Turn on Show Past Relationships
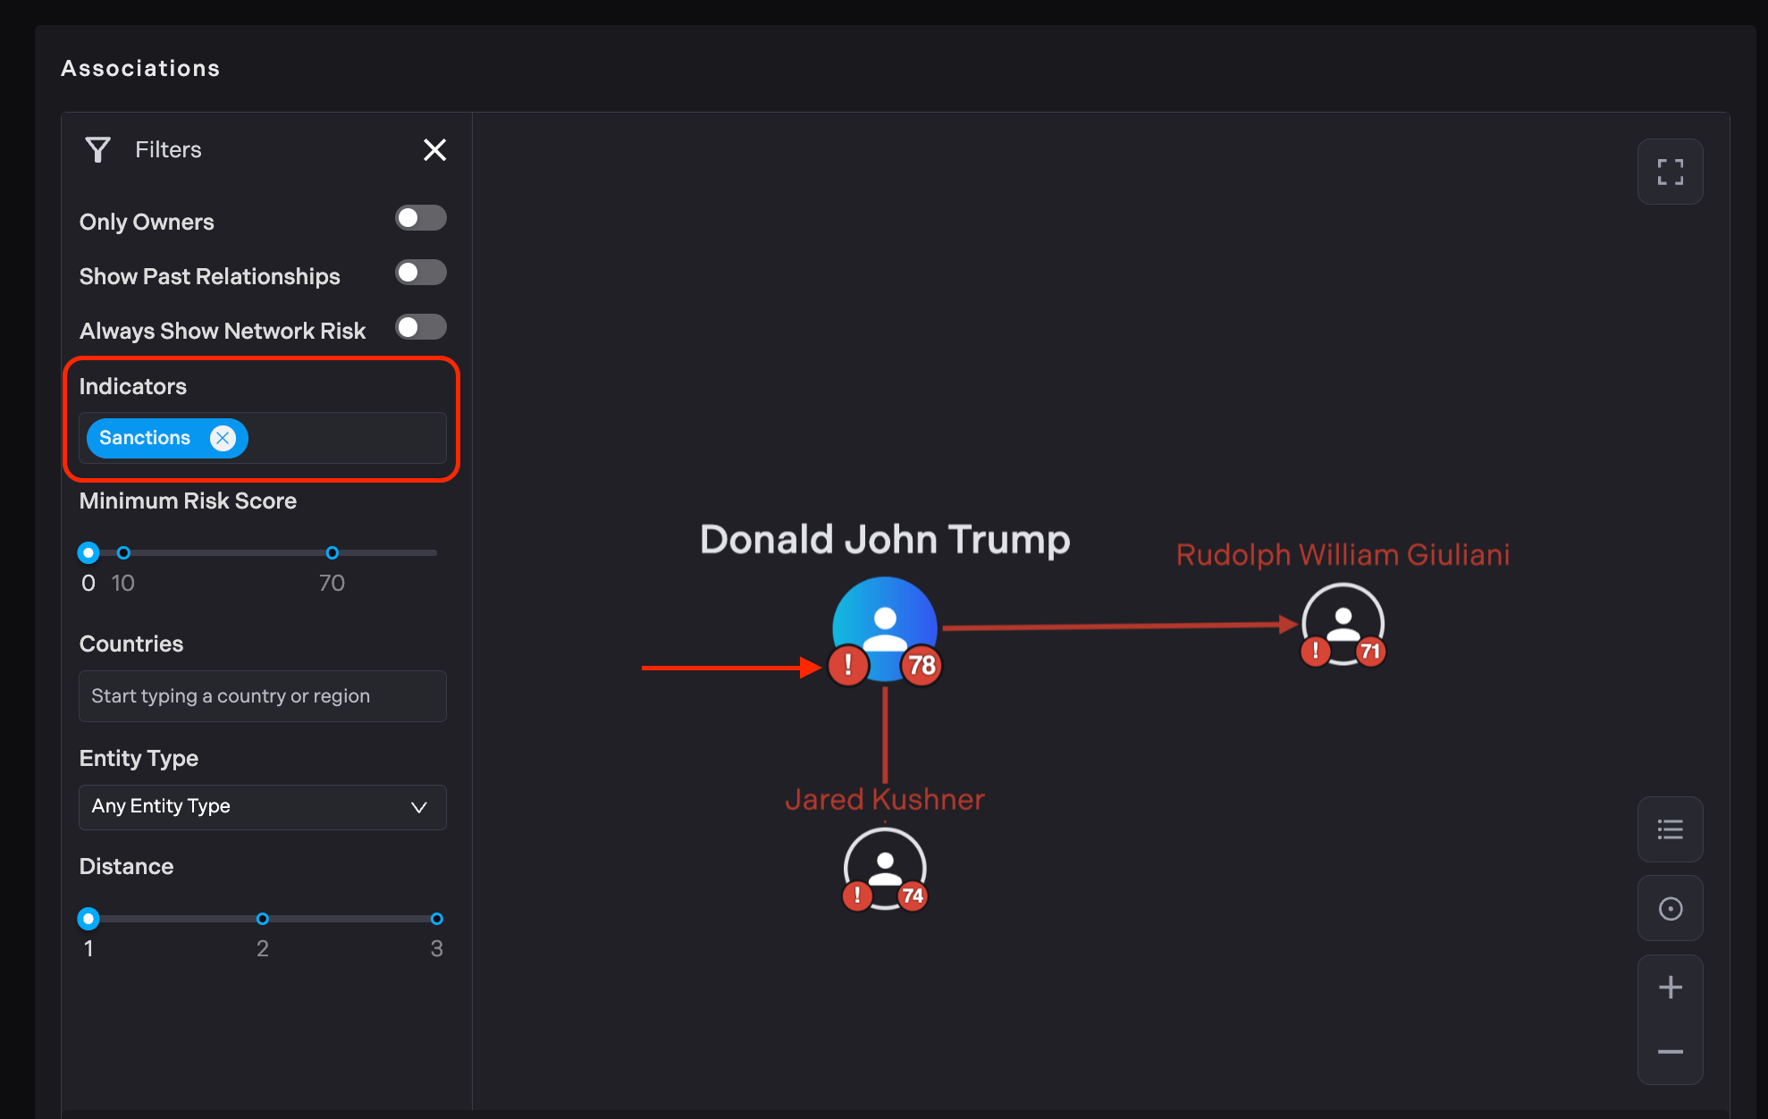The height and width of the screenshot is (1119, 1768). click(421, 273)
